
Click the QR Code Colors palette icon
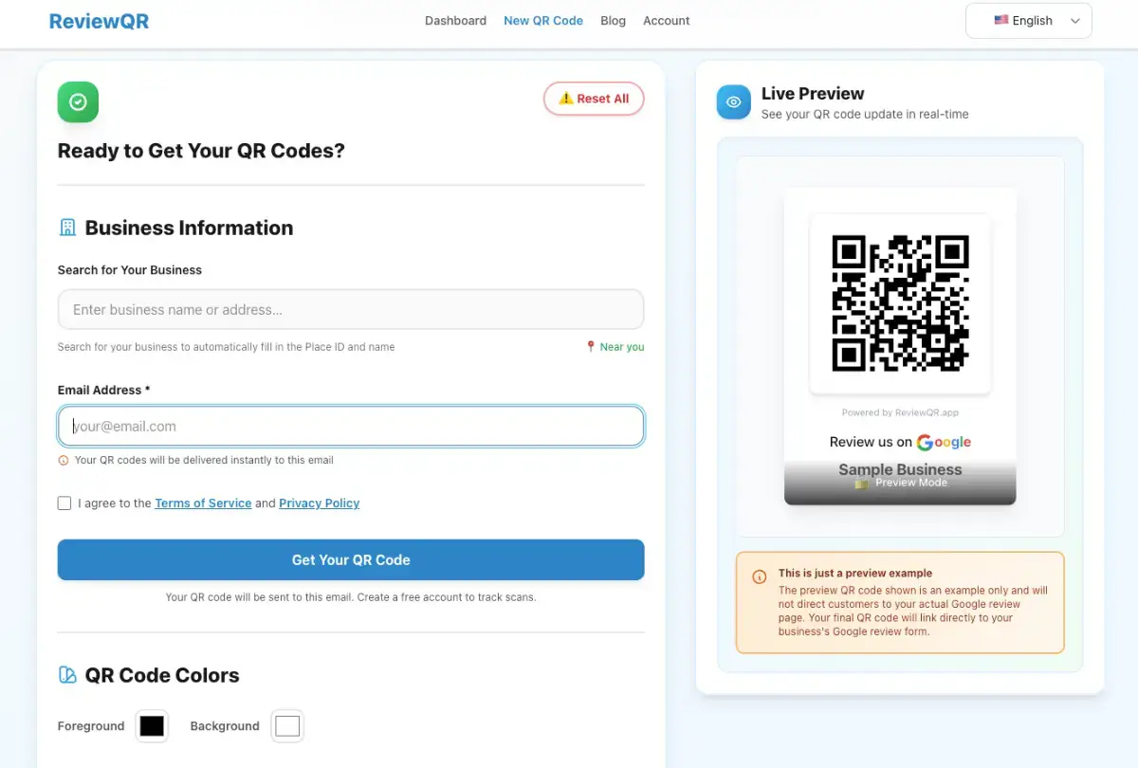click(x=66, y=674)
